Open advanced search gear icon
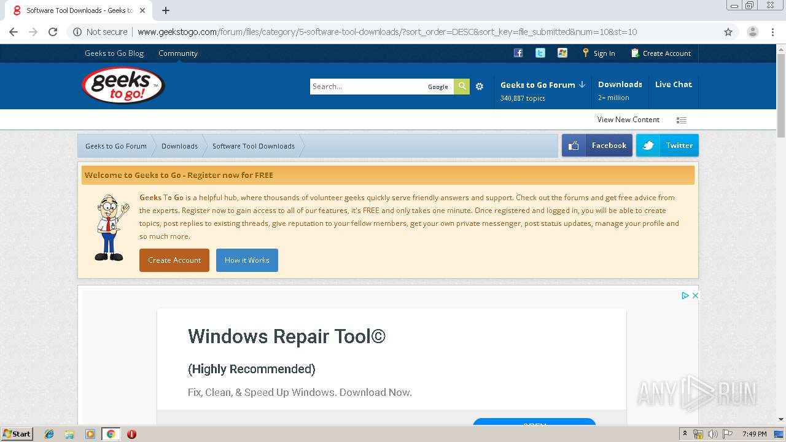The width and height of the screenshot is (786, 442). 480,87
